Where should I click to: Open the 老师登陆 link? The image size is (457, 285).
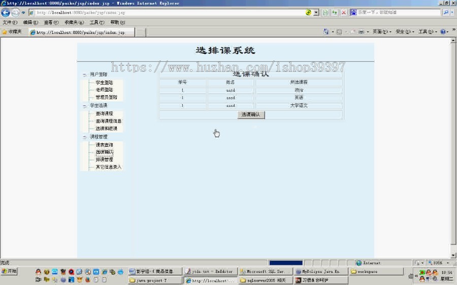tap(104, 90)
